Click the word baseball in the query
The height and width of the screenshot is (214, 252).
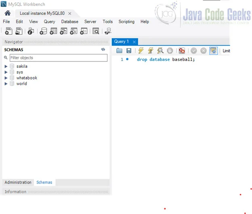click(182, 59)
